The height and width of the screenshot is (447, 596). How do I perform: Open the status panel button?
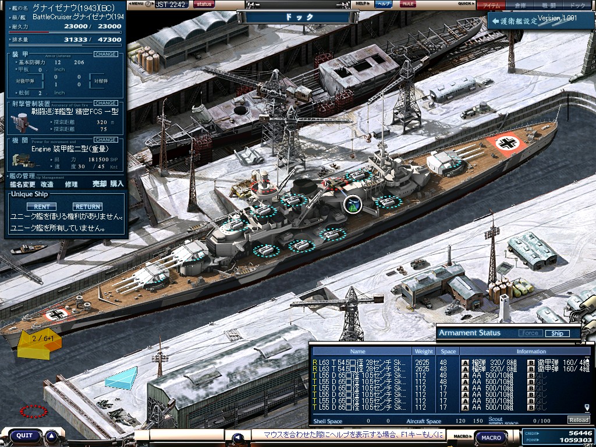(204, 4)
